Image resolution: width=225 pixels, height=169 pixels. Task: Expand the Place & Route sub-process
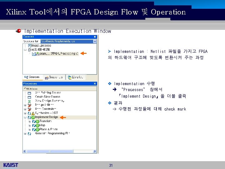click(x=30, y=130)
